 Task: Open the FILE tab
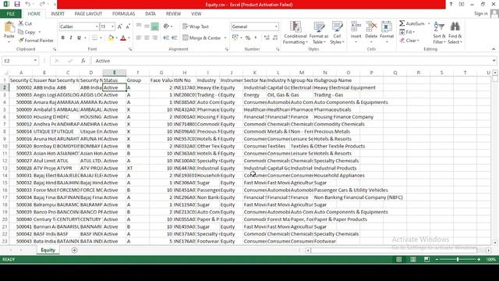pos(10,14)
